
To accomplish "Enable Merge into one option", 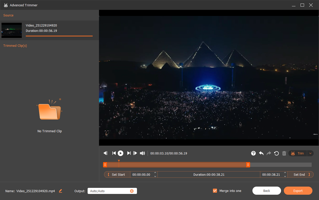I will click(215, 191).
